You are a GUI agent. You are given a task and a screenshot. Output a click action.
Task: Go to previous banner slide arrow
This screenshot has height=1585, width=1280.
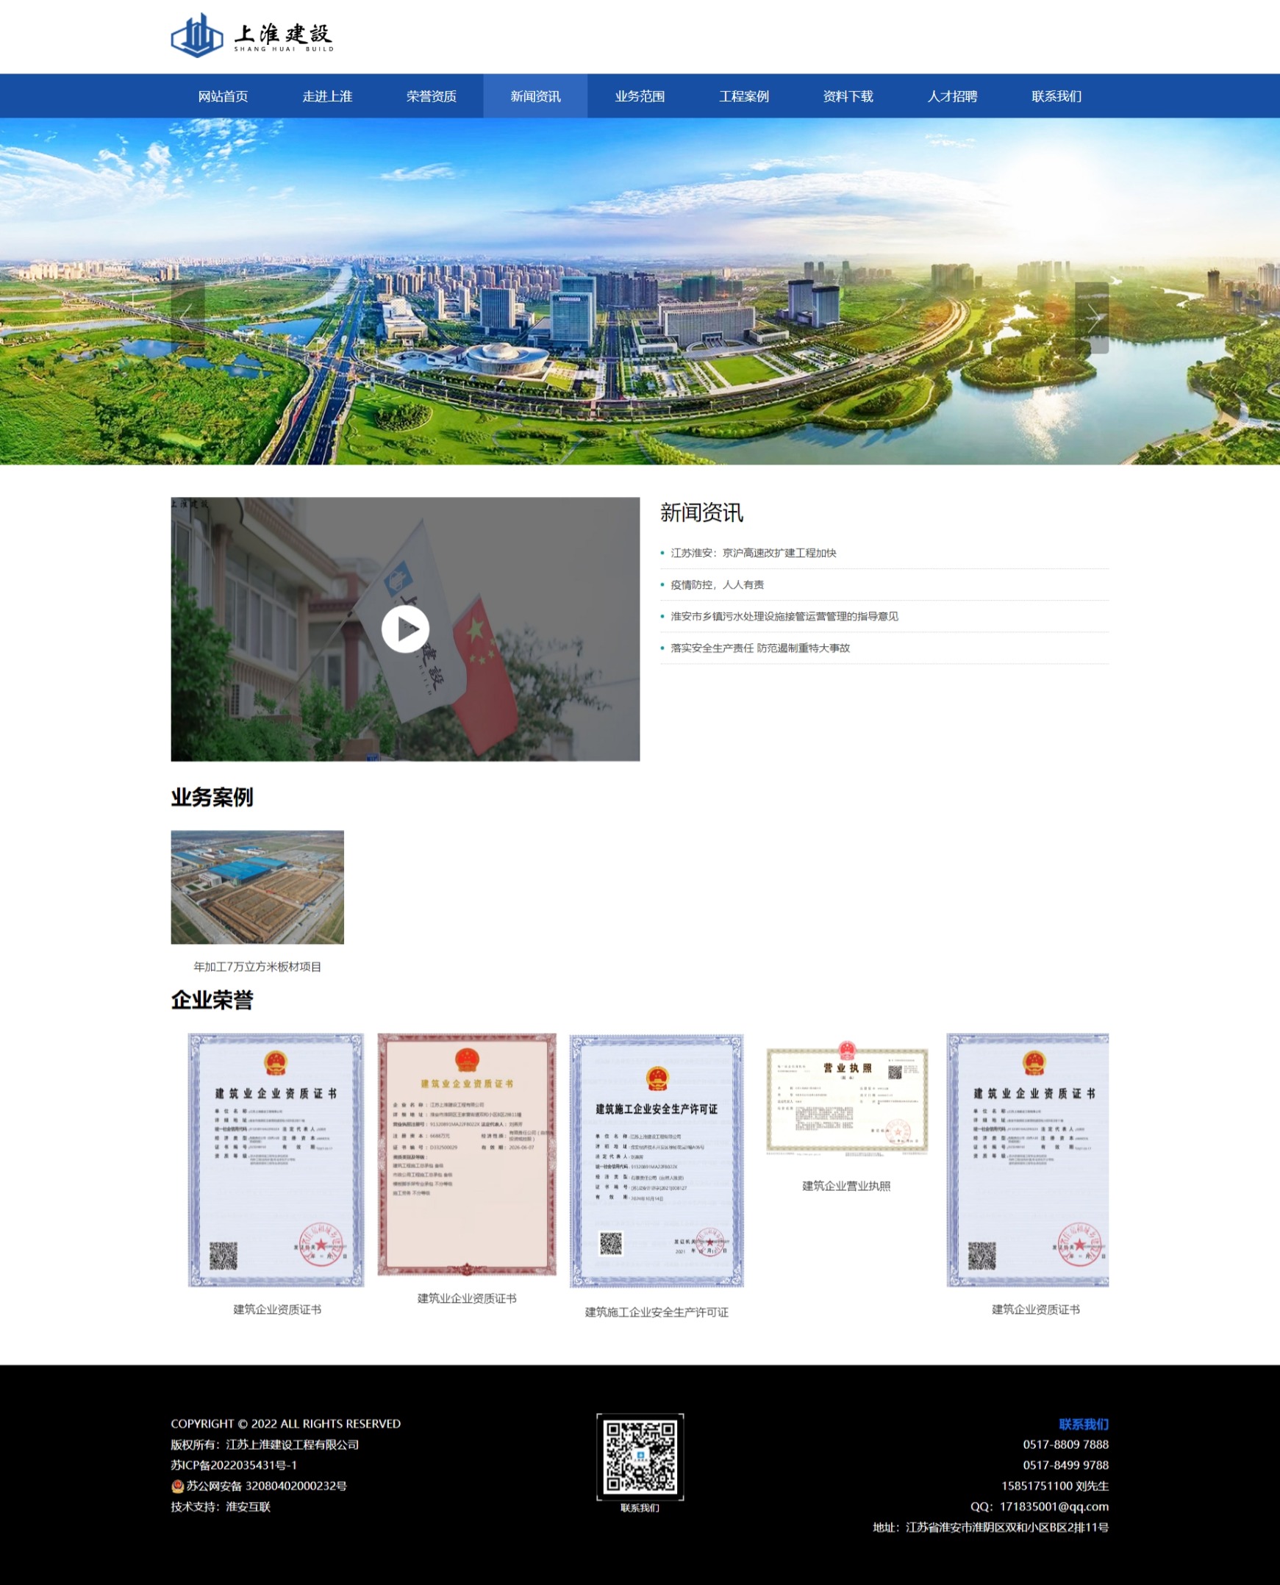point(187,317)
